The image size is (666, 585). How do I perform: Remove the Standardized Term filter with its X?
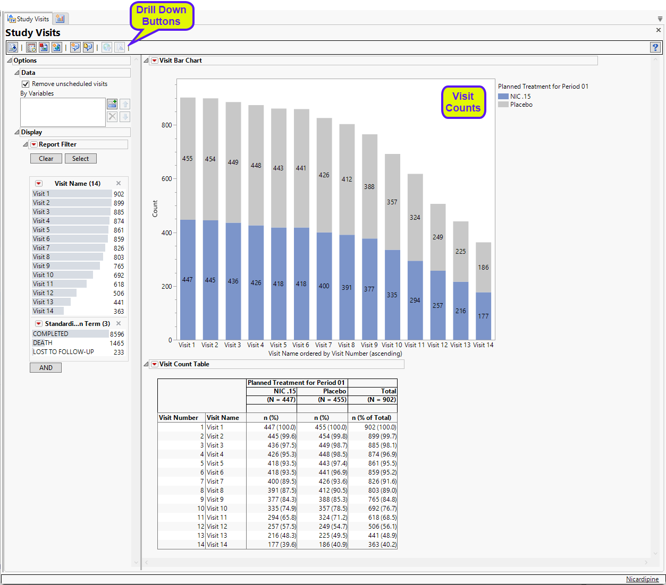point(119,323)
